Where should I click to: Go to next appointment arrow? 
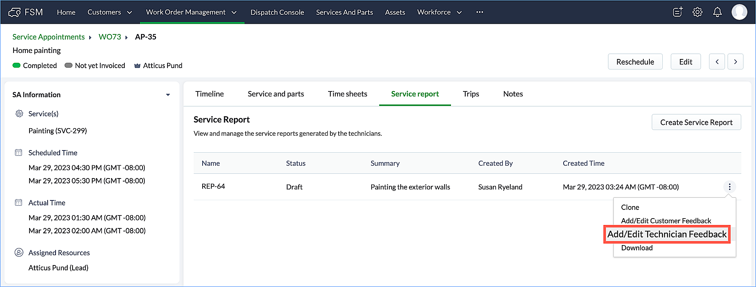click(x=735, y=62)
